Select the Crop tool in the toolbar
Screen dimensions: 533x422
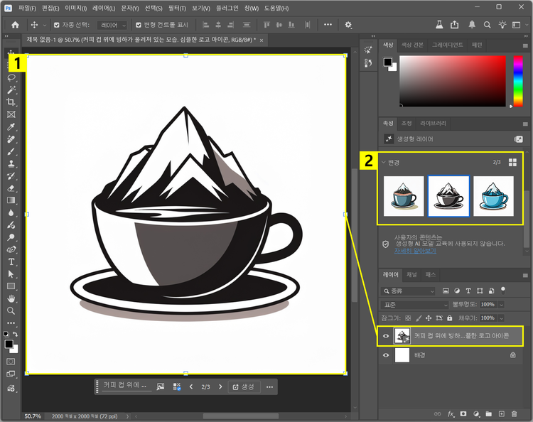tap(11, 102)
